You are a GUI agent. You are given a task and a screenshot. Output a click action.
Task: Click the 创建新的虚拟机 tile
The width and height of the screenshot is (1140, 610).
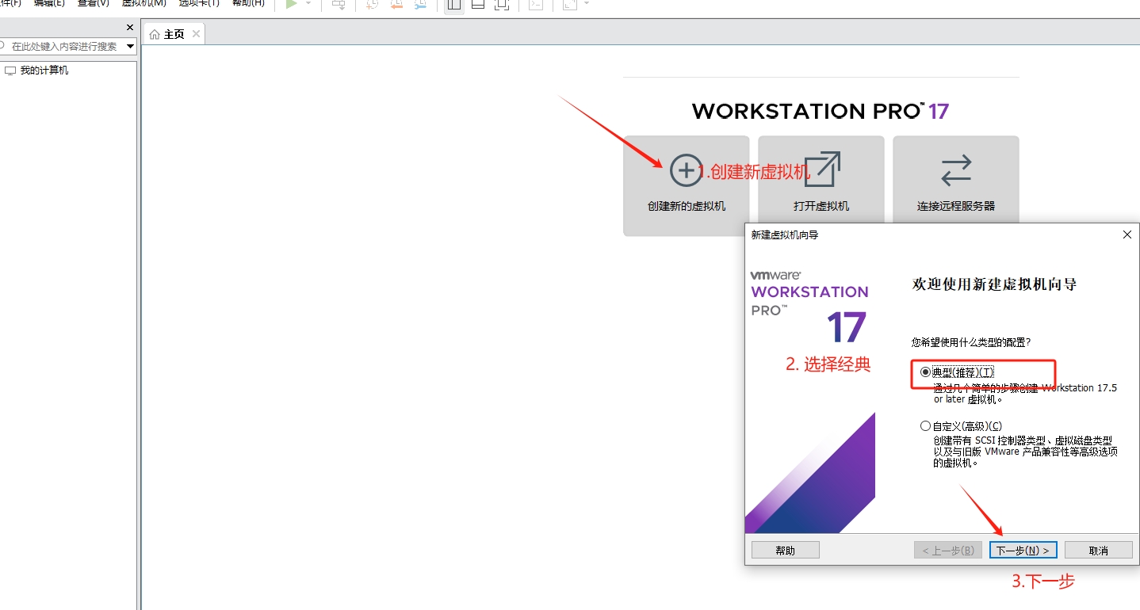pos(687,185)
